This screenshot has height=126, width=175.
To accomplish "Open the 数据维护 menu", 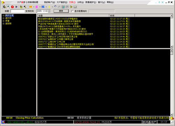I will tap(91, 2).
